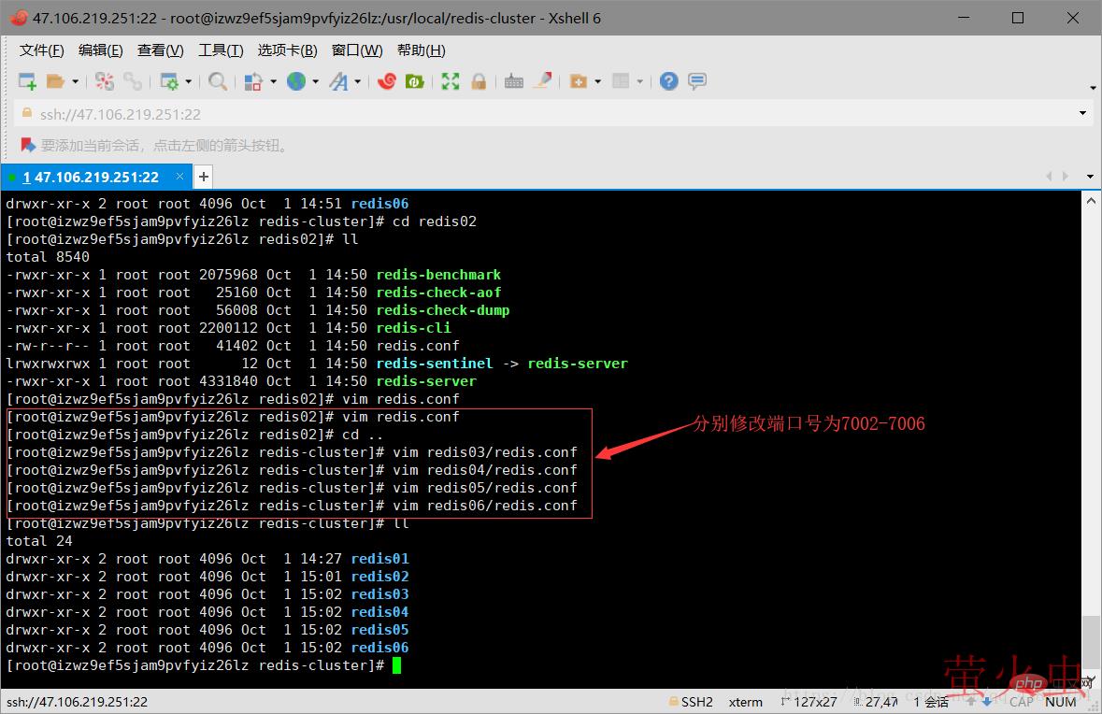Click the terminal scrollbar up arrow

(x=1090, y=200)
